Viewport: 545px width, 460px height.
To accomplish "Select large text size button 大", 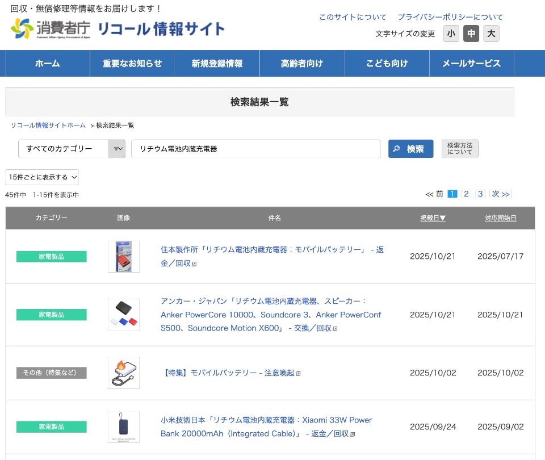I will tap(491, 34).
